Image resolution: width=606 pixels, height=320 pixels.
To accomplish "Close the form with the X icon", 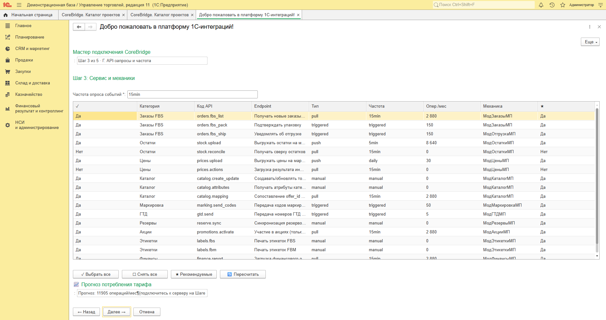I will coord(599,27).
